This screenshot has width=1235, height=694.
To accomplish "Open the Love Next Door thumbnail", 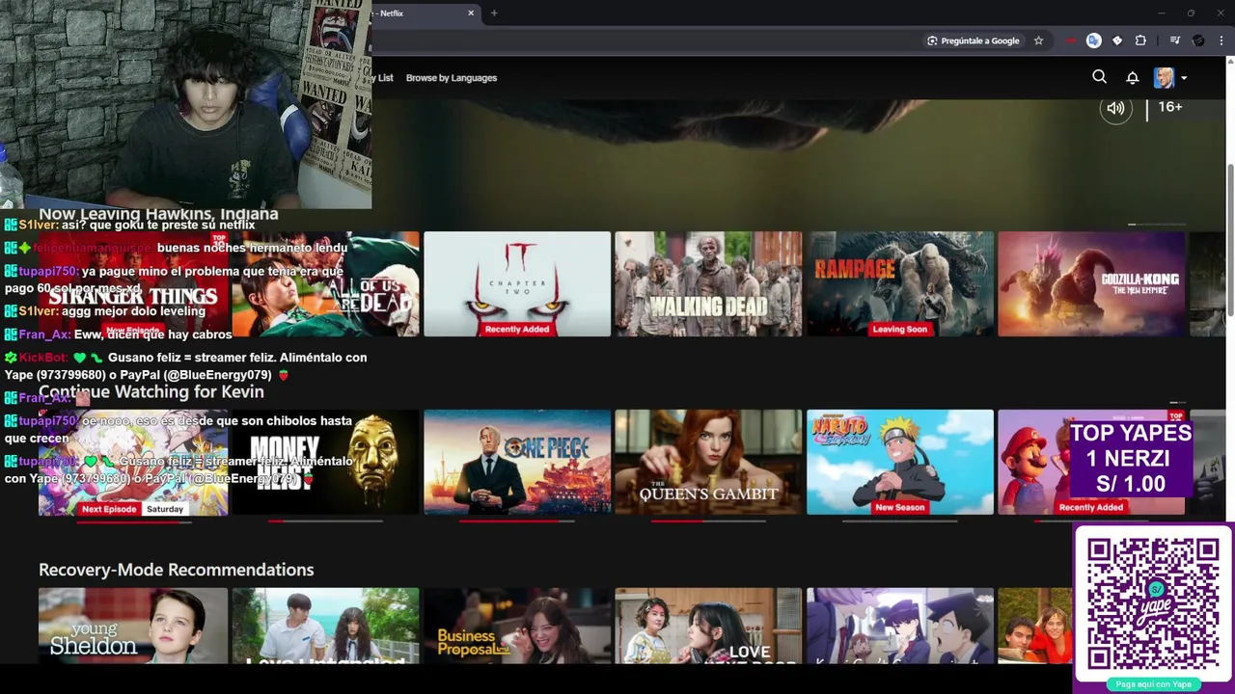I will point(708,626).
